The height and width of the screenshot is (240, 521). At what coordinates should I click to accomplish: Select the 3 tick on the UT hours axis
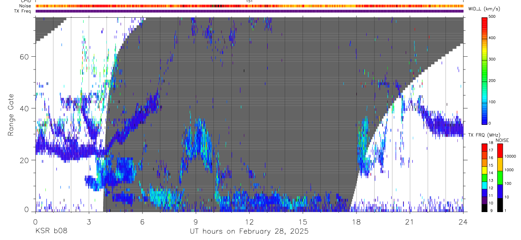(x=89, y=221)
